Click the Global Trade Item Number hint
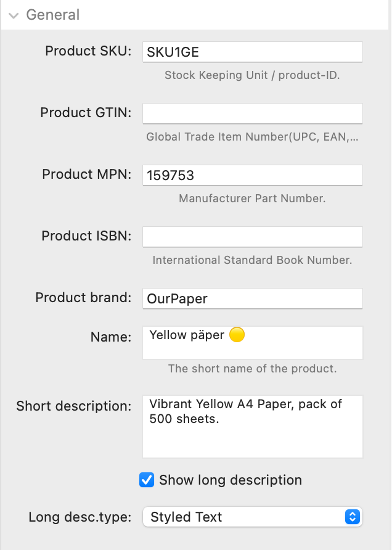The height and width of the screenshot is (550, 392). [x=253, y=137]
